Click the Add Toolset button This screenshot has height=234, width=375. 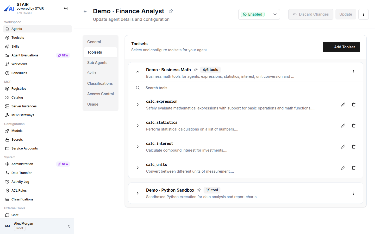tap(341, 47)
